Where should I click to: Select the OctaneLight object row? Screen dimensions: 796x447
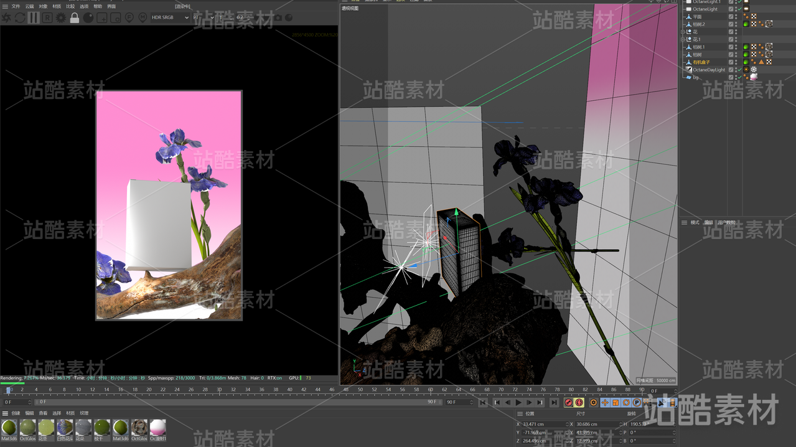[x=705, y=9]
